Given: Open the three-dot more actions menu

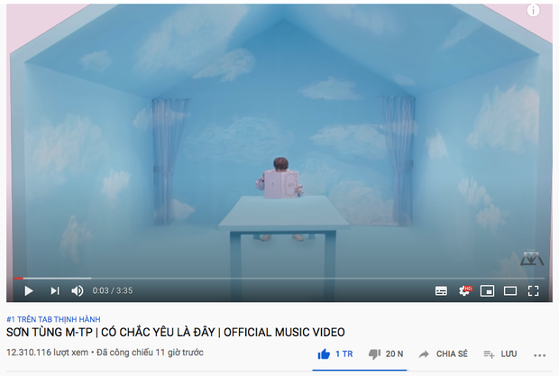Looking at the screenshot, I should click(540, 355).
